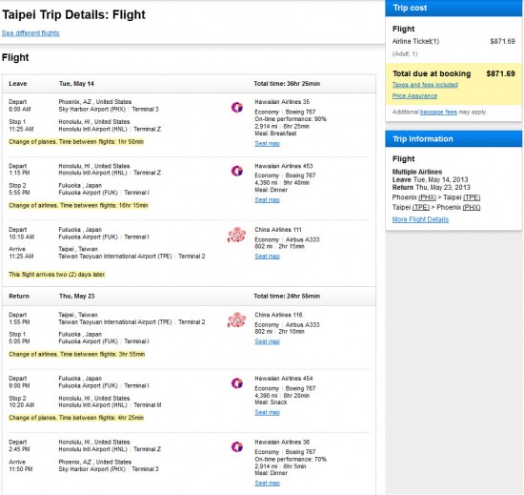Open the See different flights link

click(x=30, y=33)
